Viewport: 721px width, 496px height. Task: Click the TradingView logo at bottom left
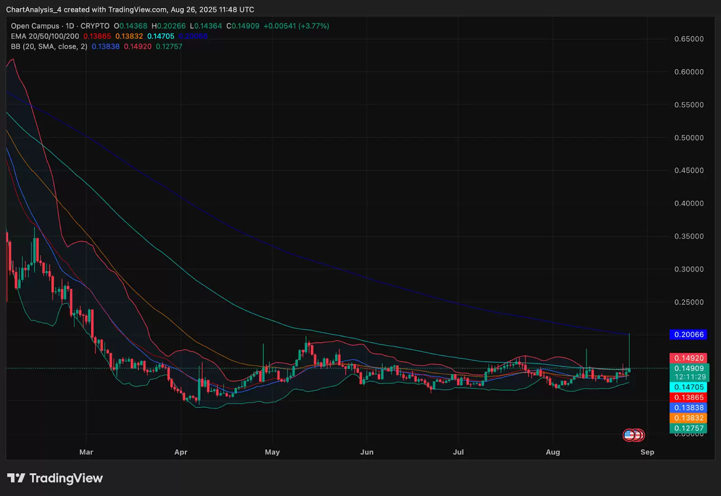(x=55, y=478)
